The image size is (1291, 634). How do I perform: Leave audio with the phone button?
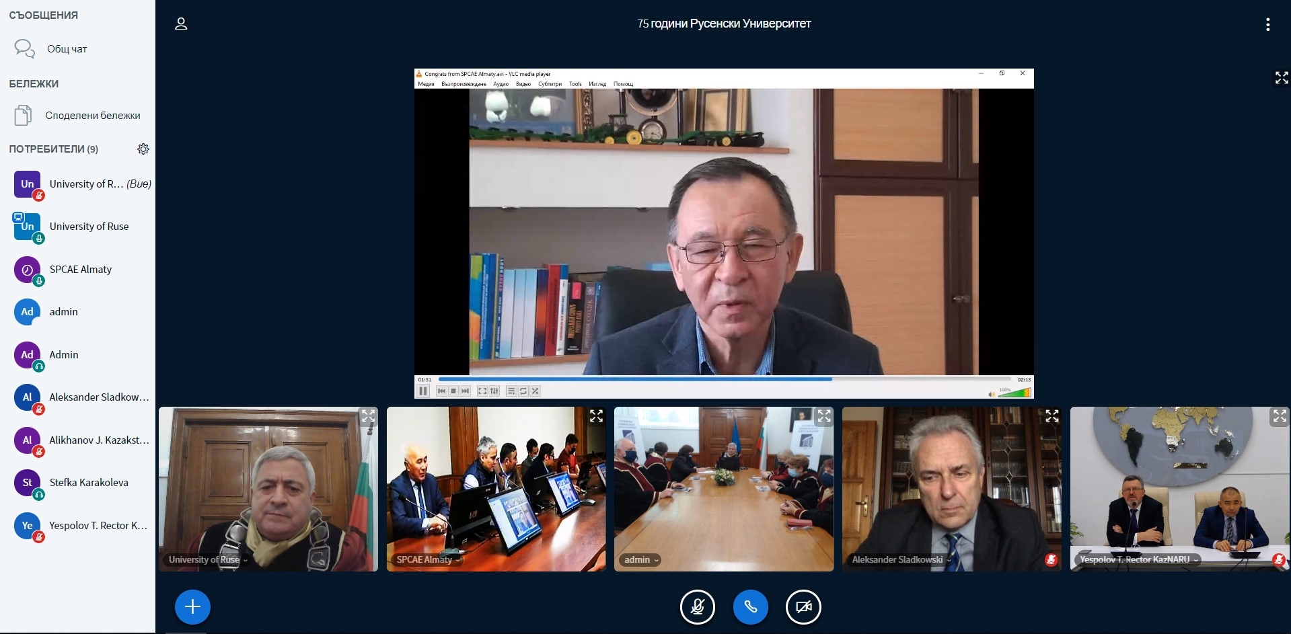coord(750,607)
